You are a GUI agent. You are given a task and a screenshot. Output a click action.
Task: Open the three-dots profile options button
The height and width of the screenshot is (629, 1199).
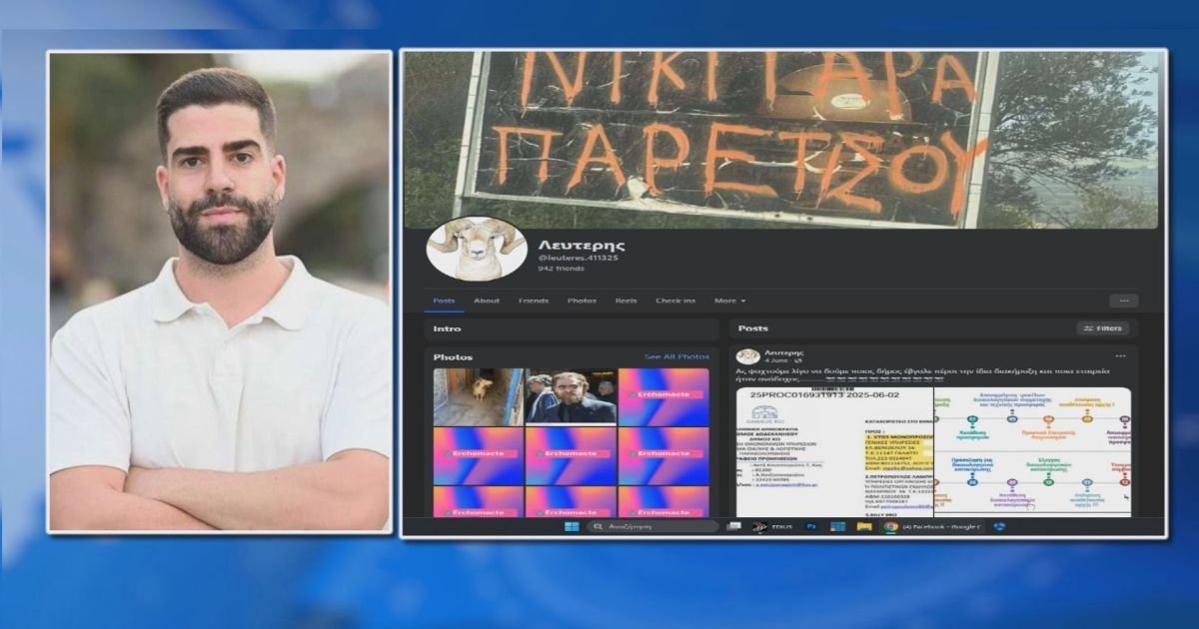pos(1123,301)
